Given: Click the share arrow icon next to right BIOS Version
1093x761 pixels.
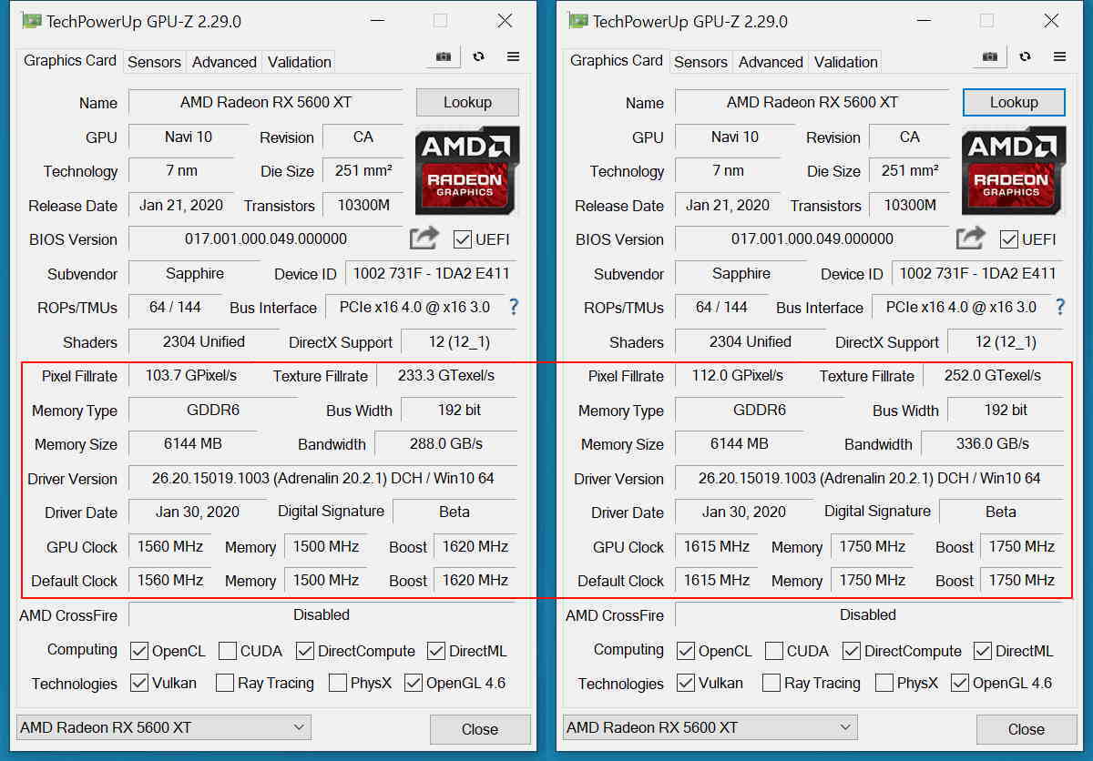Looking at the screenshot, I should 969,238.
